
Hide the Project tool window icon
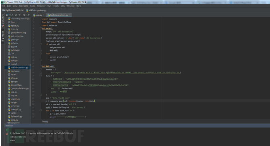pos(29,15)
